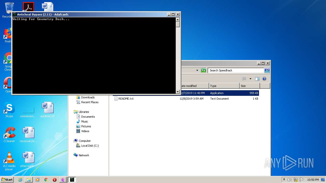The width and height of the screenshot is (326, 183).
Task: Click the change view icon in Explorer toolbar
Action: [244, 79]
